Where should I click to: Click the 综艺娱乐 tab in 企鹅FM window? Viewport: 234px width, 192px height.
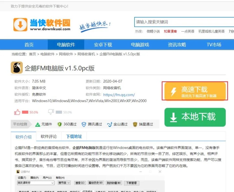click(x=87, y=191)
